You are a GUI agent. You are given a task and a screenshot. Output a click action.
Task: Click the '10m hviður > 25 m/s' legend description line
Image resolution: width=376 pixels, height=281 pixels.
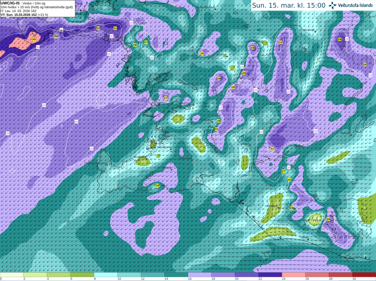(37, 7)
